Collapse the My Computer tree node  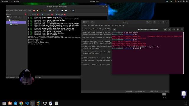point(8,20)
